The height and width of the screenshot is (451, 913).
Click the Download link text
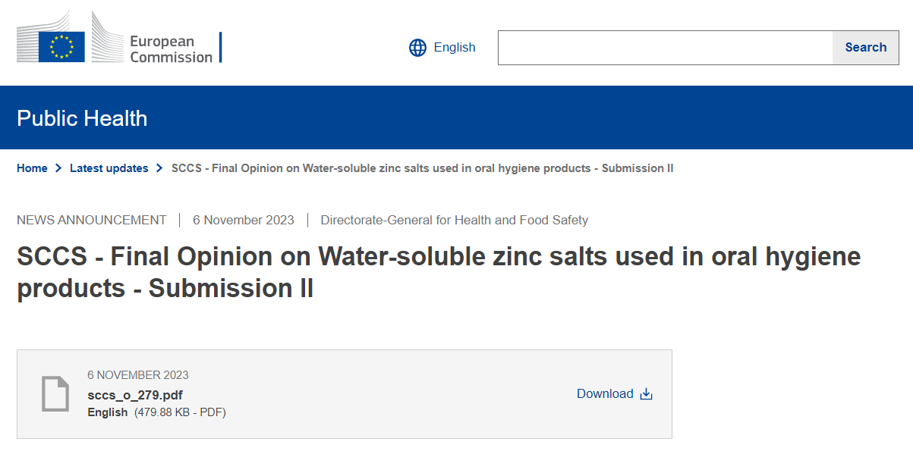(x=605, y=394)
